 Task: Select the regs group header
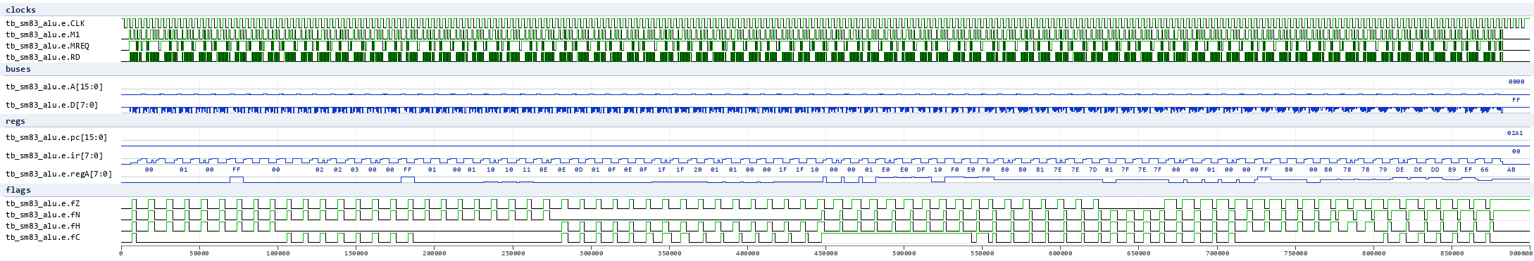coord(15,121)
